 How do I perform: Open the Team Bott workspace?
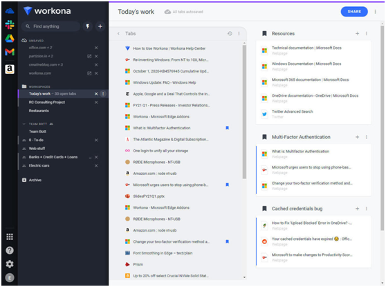(37, 131)
